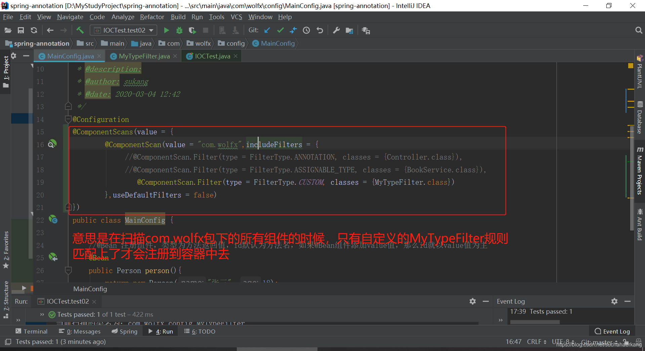Click Event Log panel settings gear
This screenshot has height=351, width=645.
614,301
